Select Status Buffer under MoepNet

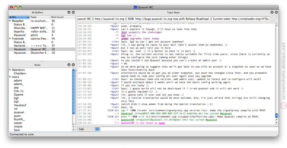(x=42, y=24)
